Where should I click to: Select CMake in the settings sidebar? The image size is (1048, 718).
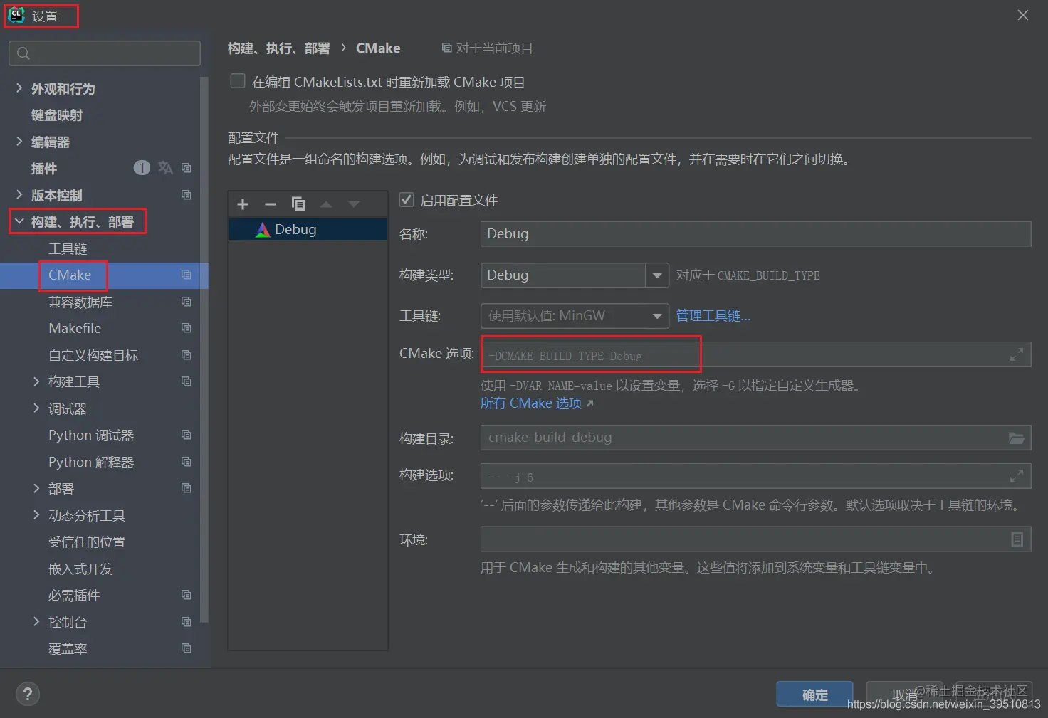70,275
